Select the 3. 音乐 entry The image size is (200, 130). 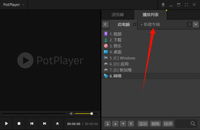pyautogui.click(x=151, y=46)
